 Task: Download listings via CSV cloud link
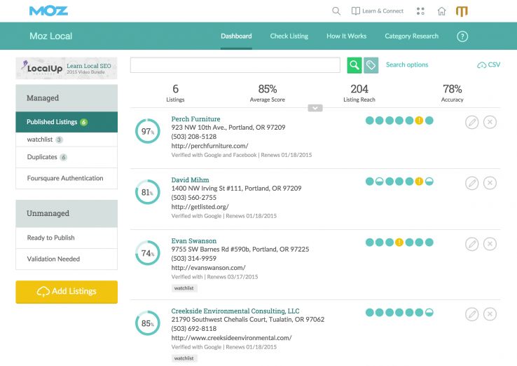click(488, 65)
